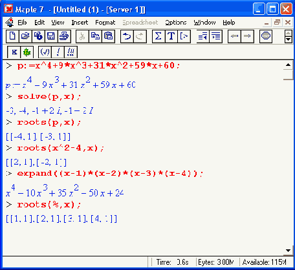Viewport: 295px width, 270px height.
Task: Insert text with T icon
Action: [x=171, y=36]
